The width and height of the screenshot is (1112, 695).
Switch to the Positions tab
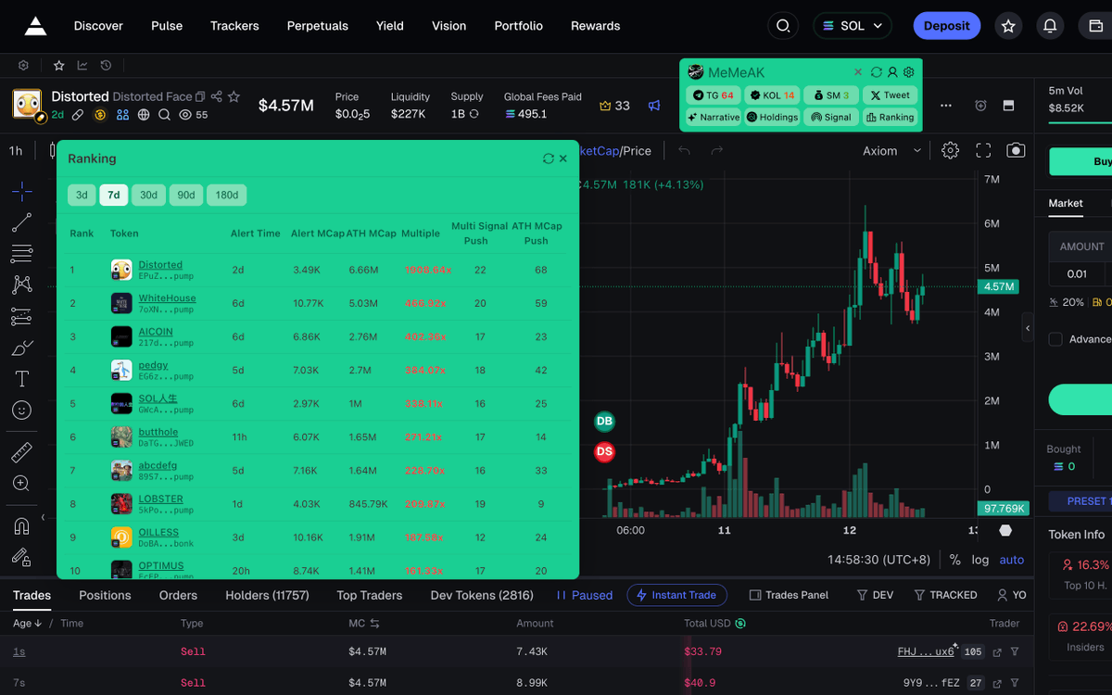click(x=105, y=595)
